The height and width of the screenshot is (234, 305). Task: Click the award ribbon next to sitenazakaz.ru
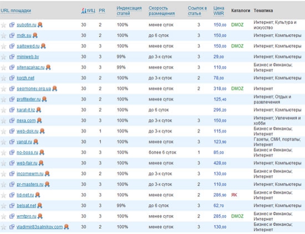[48, 67]
